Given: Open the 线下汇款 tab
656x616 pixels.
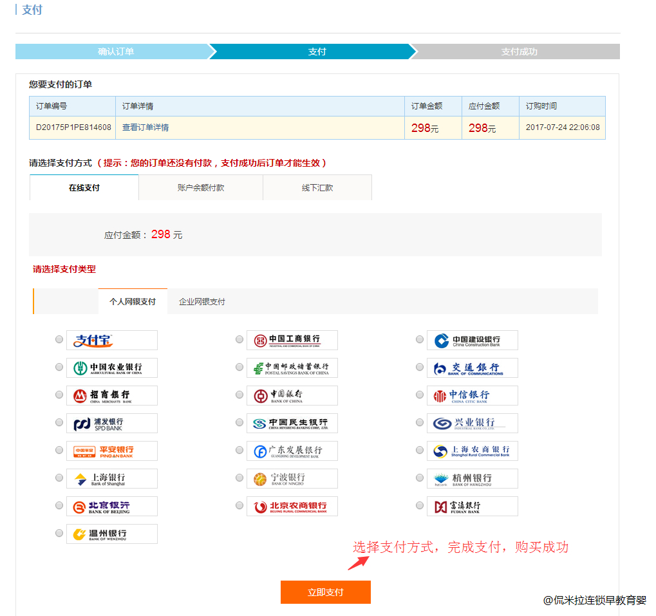Looking at the screenshot, I should 317,188.
